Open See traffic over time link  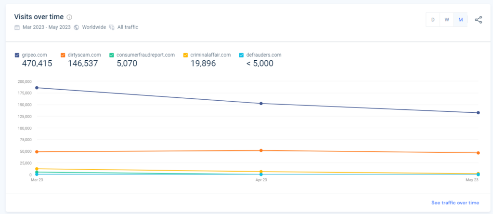pyautogui.click(x=455, y=203)
